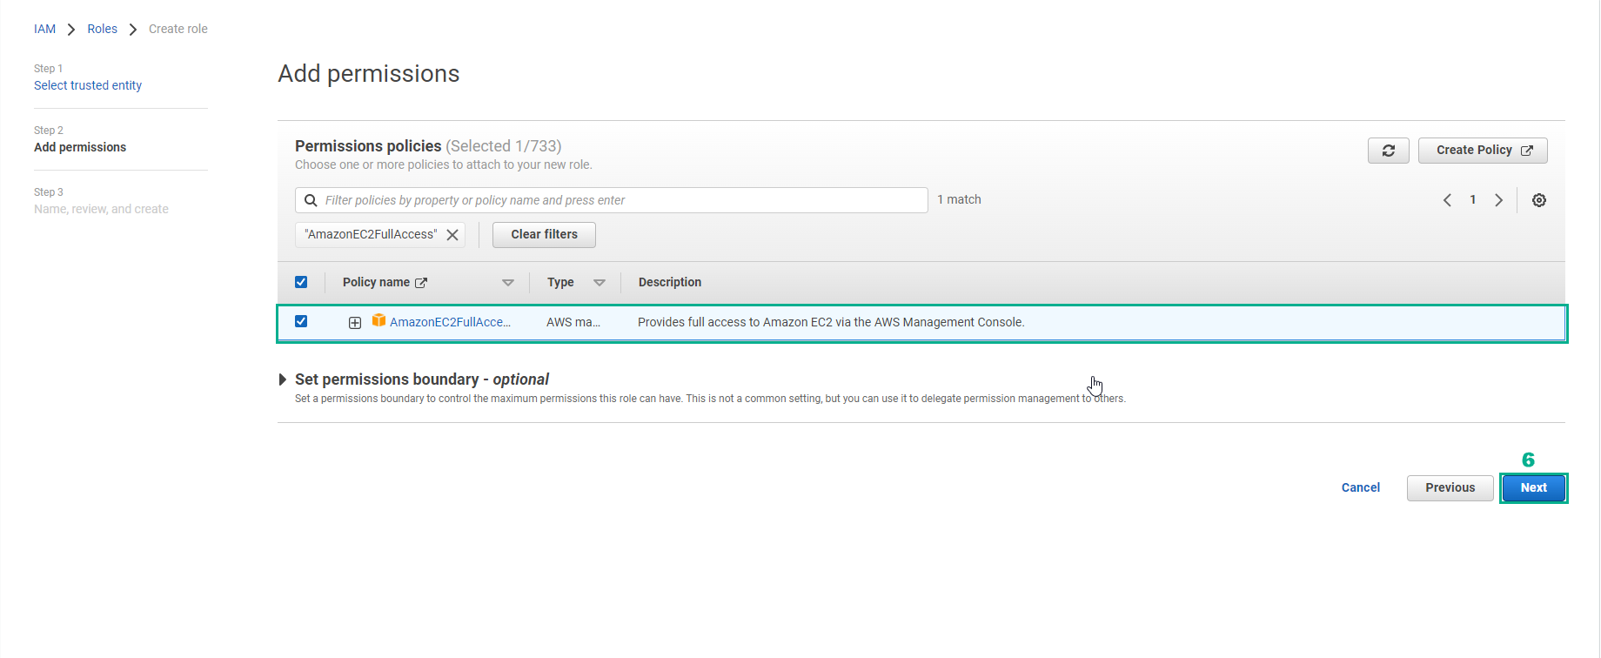
Task: Expand the AmazonEC2FullAccess policy row details
Action: (x=355, y=323)
